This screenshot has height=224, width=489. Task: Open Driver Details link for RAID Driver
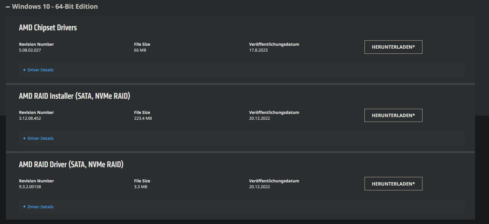[40, 207]
